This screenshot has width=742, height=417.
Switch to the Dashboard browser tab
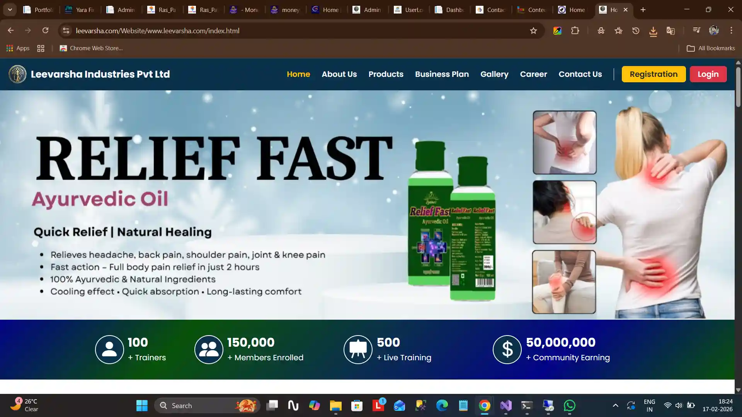point(450,10)
